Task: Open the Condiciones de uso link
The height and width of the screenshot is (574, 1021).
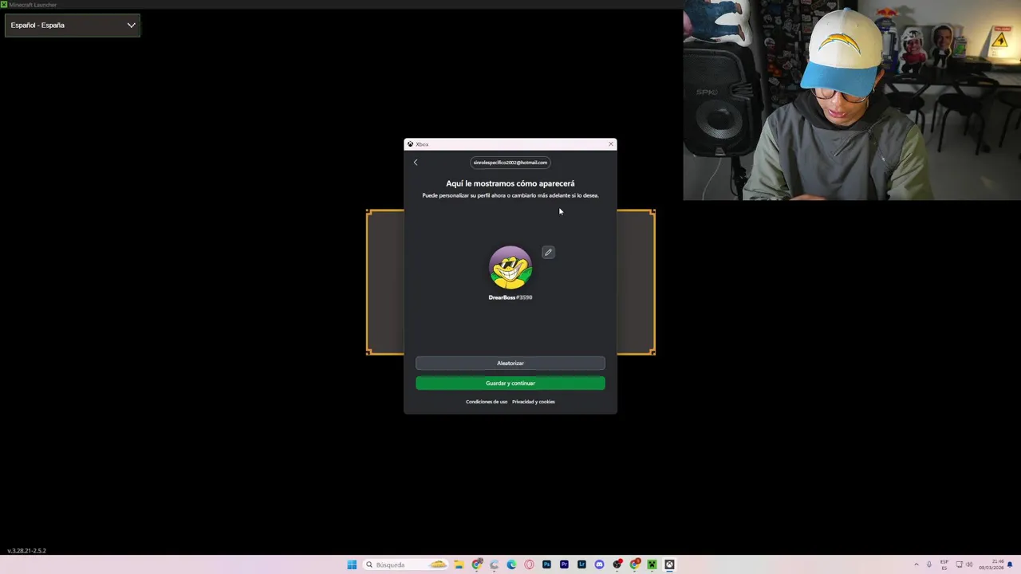Action: click(487, 402)
